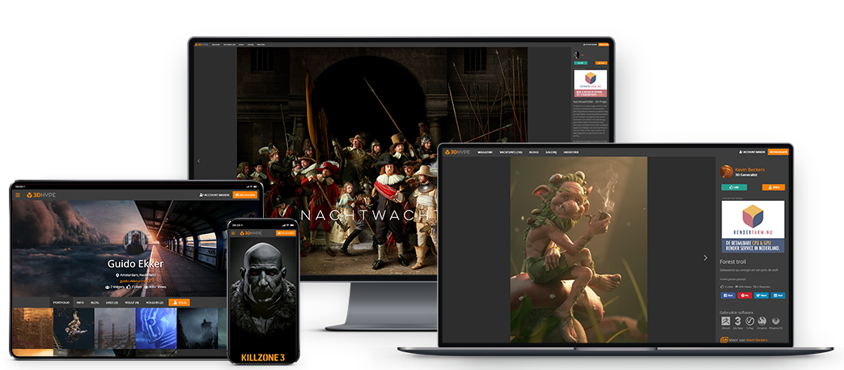Screen dimensions: 844x370
Task: Click the Forest troll title text
Action: pos(735,262)
